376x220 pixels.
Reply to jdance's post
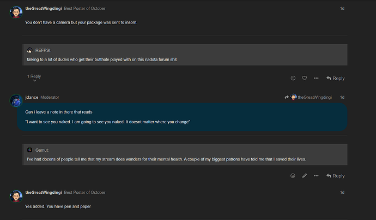click(x=336, y=176)
